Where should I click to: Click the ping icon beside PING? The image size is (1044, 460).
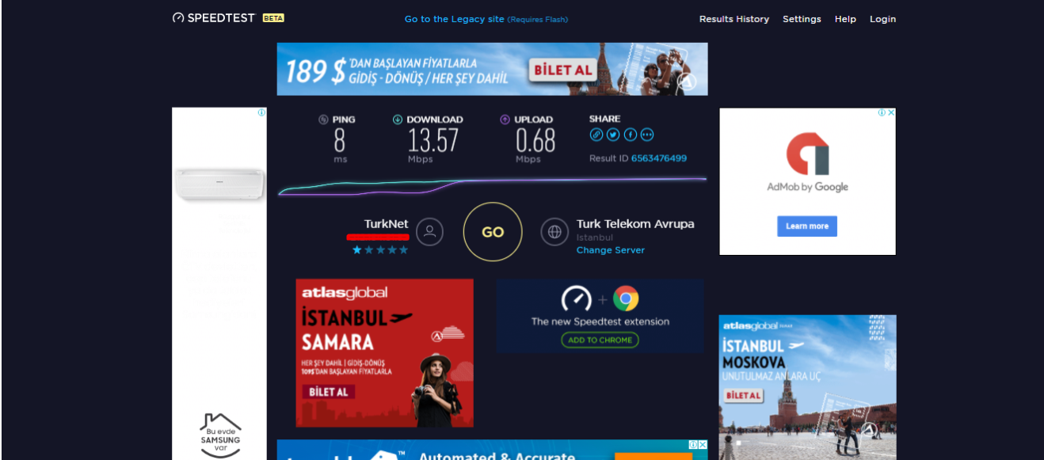323,120
